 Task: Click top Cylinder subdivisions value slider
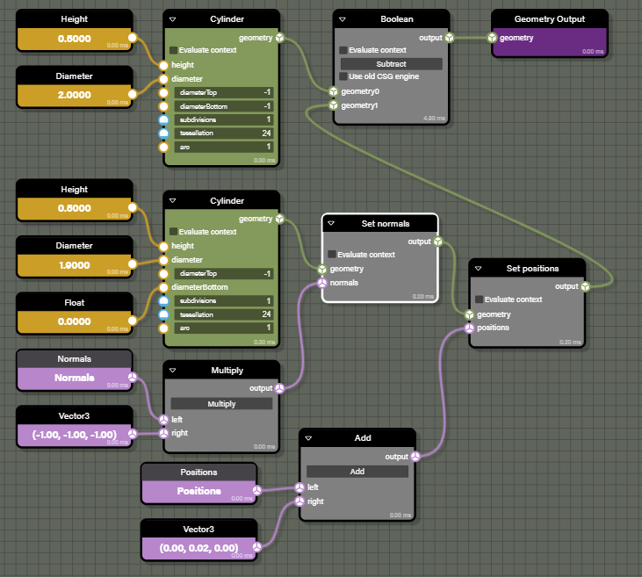[x=224, y=119]
